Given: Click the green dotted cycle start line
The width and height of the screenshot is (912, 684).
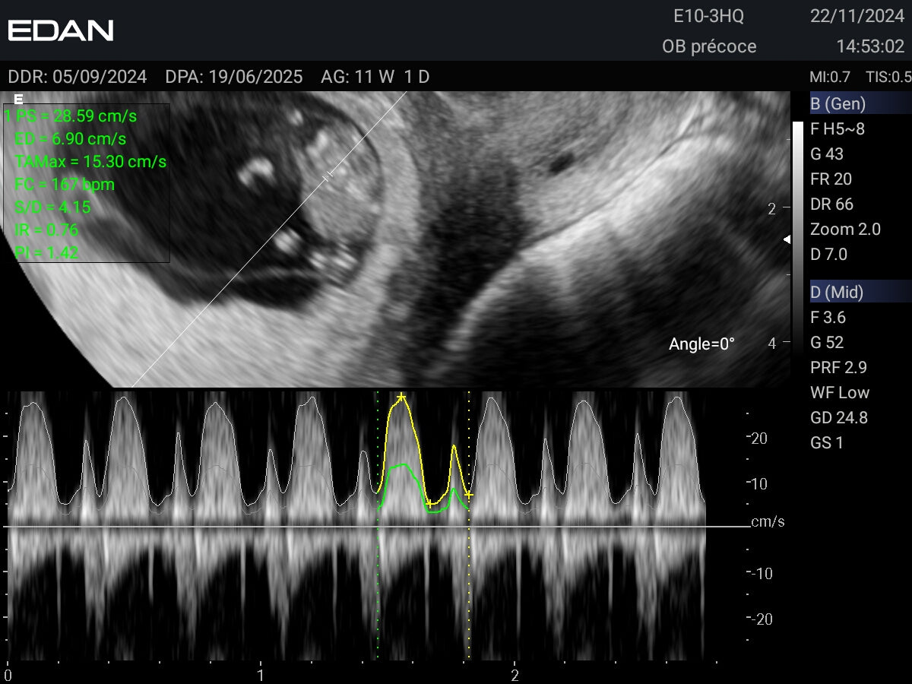Looking at the screenshot, I should tap(378, 524).
